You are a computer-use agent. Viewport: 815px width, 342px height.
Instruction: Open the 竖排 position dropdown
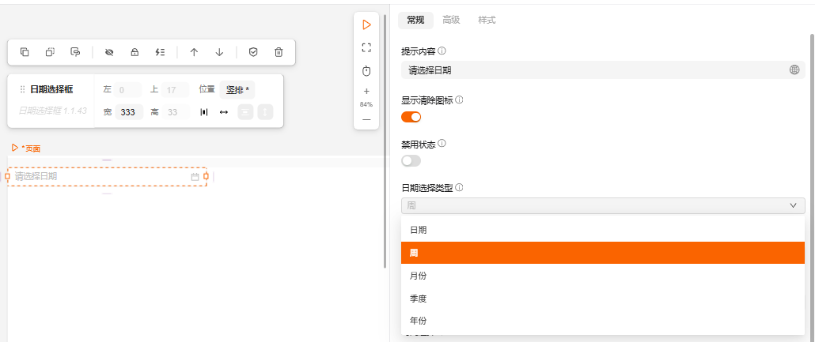(237, 90)
